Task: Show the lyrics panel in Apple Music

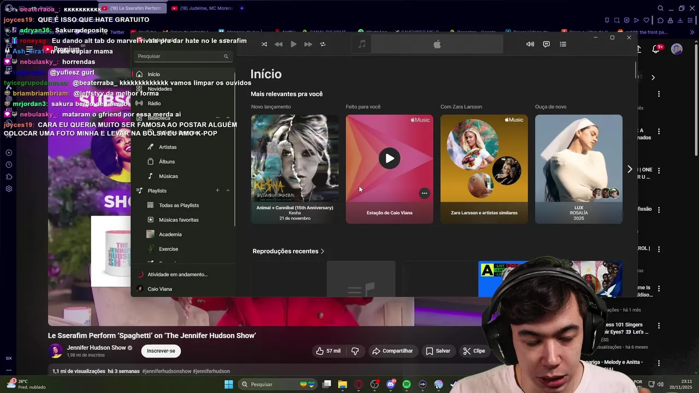Action: point(546,44)
